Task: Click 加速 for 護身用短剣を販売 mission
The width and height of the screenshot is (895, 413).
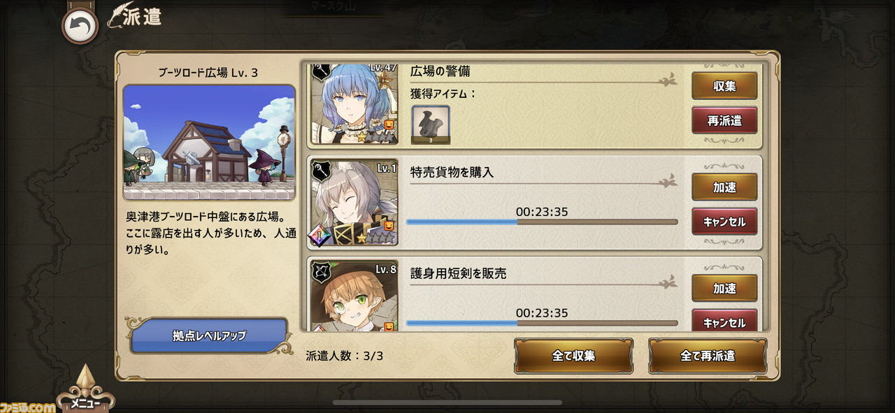Action: coord(724,288)
